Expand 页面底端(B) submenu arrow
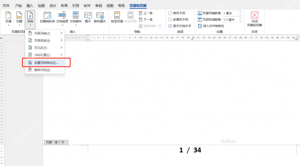Viewport: 300px width, 166px height. pyautogui.click(x=61, y=40)
